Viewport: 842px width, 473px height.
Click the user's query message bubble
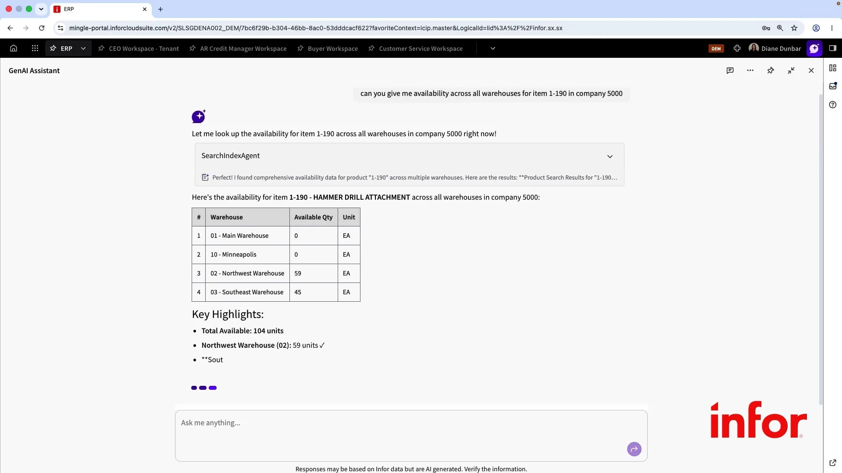point(491,93)
